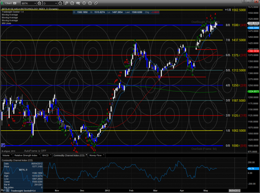Select the Money Flow tab
260x193 pixels.
[x=95, y=155]
